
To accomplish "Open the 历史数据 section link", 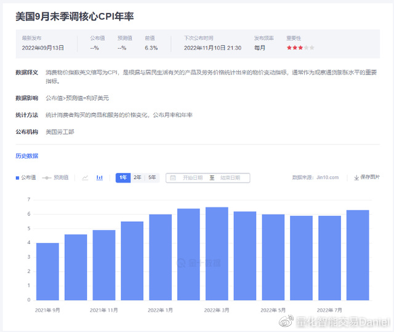I will (27, 156).
